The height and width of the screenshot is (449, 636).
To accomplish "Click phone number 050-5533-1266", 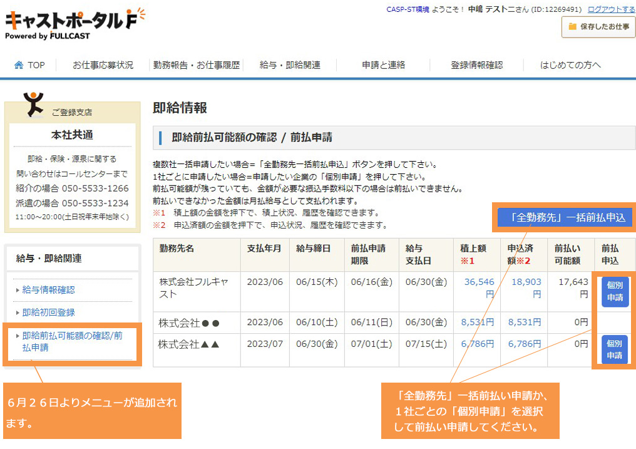I will pos(95,188).
